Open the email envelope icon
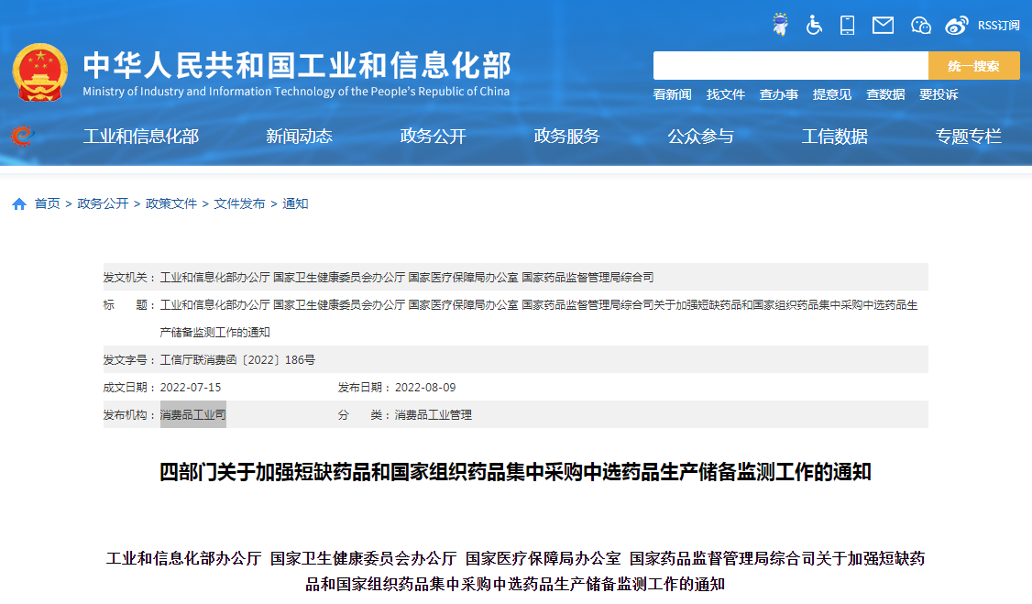The height and width of the screenshot is (604, 1032). 882,25
